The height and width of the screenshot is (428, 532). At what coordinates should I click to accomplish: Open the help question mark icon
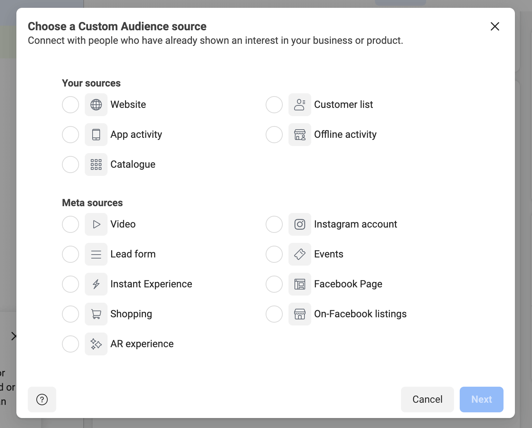(x=42, y=400)
